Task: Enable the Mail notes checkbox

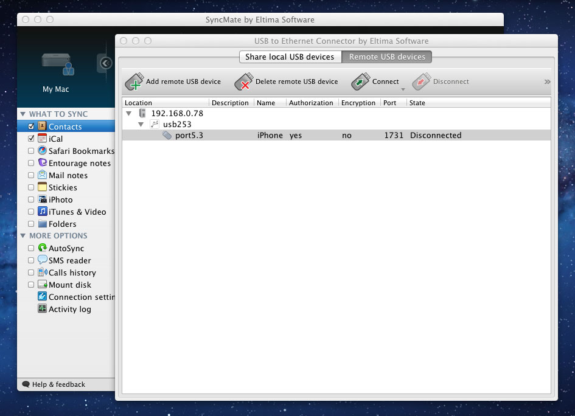Action: [x=31, y=175]
